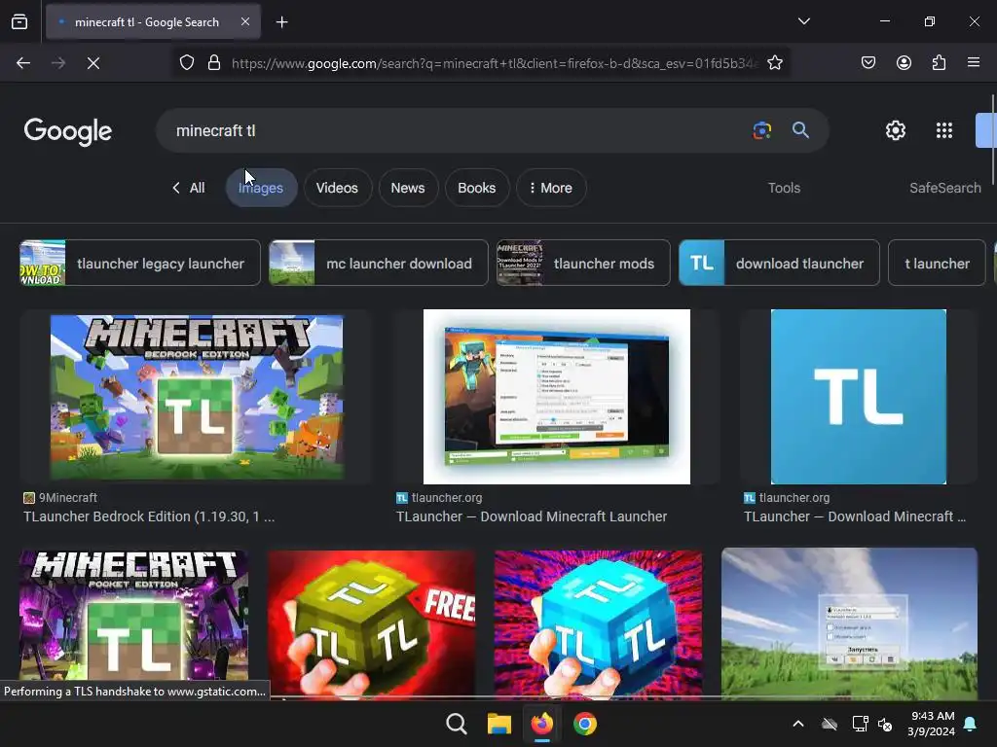Go to Google homepage via logo

pyautogui.click(x=68, y=131)
